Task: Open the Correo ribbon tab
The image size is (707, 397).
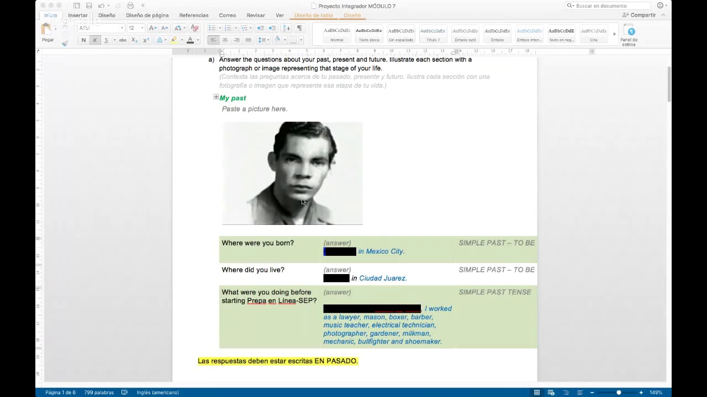Action: point(228,15)
